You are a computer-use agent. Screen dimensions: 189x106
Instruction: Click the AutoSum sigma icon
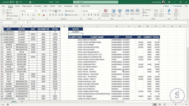click(x=144, y=10)
